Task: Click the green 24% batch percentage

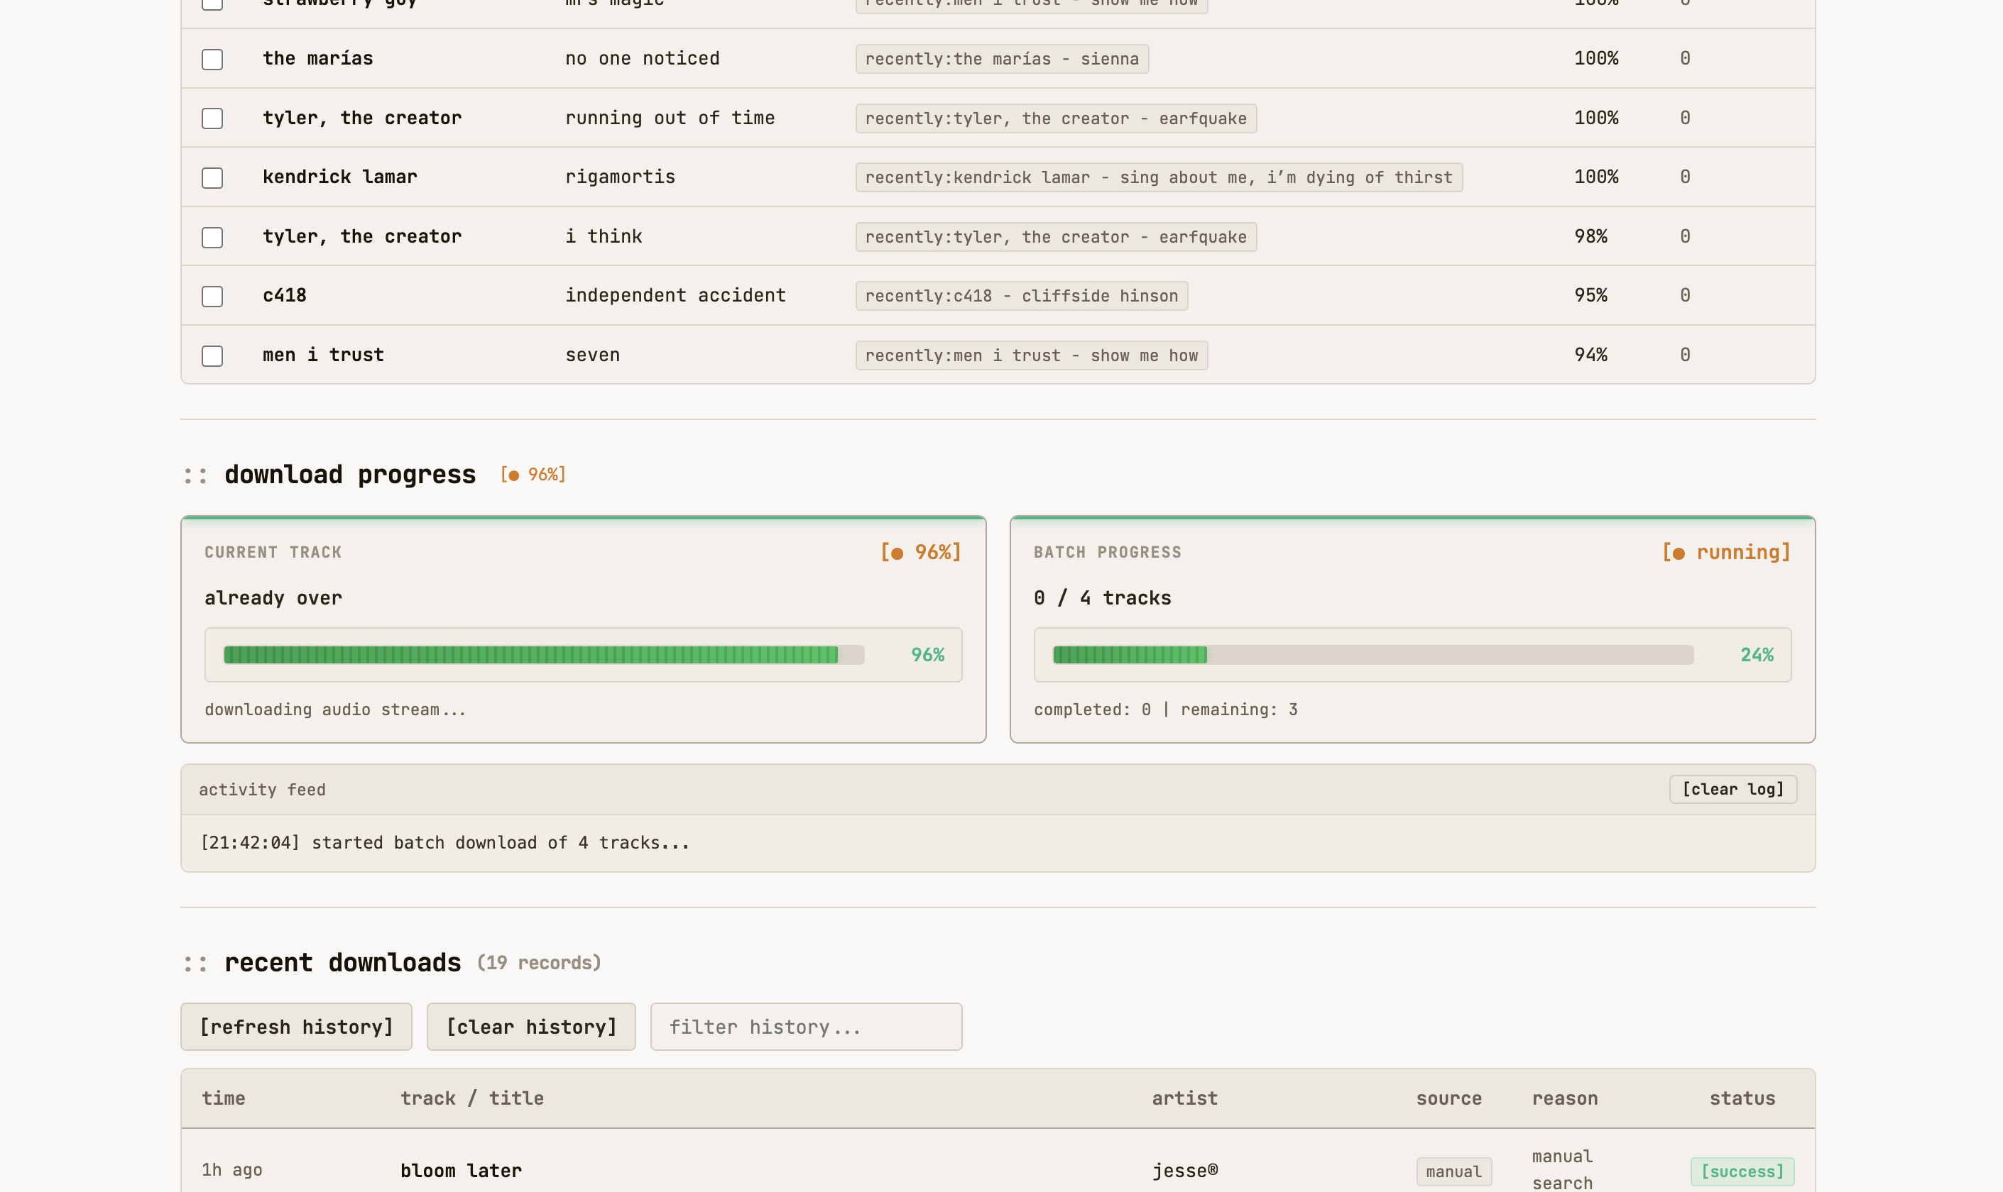Action: [1757, 656]
